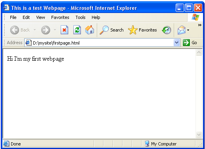
Task: Click the resize grip in status bar corner
Action: tap(200, 145)
